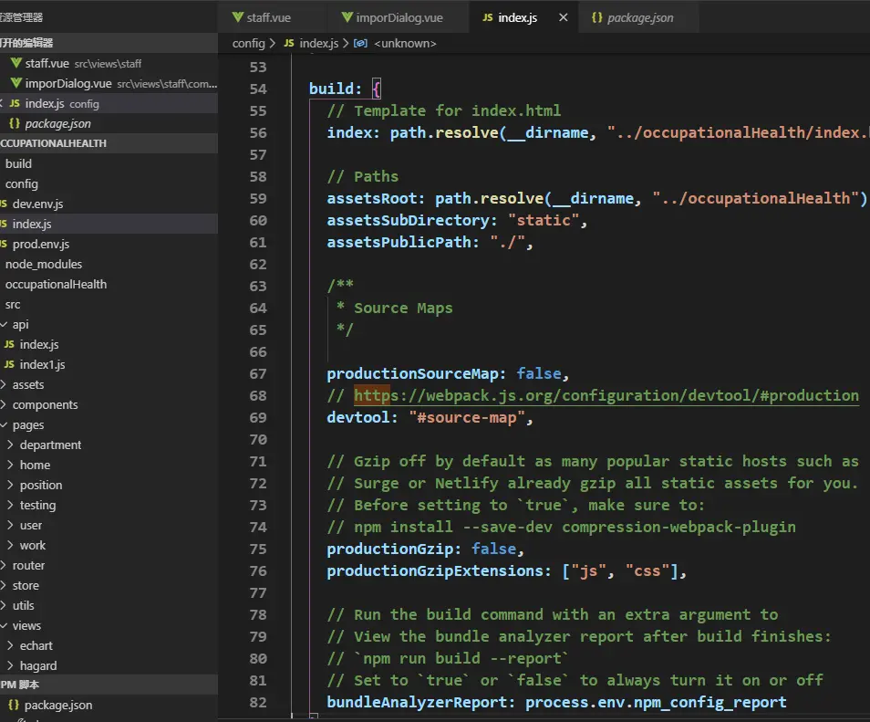The width and height of the screenshot is (870, 722).
Task: Click the Vue icon on imporDialog.vue tab
Action: 347,17
